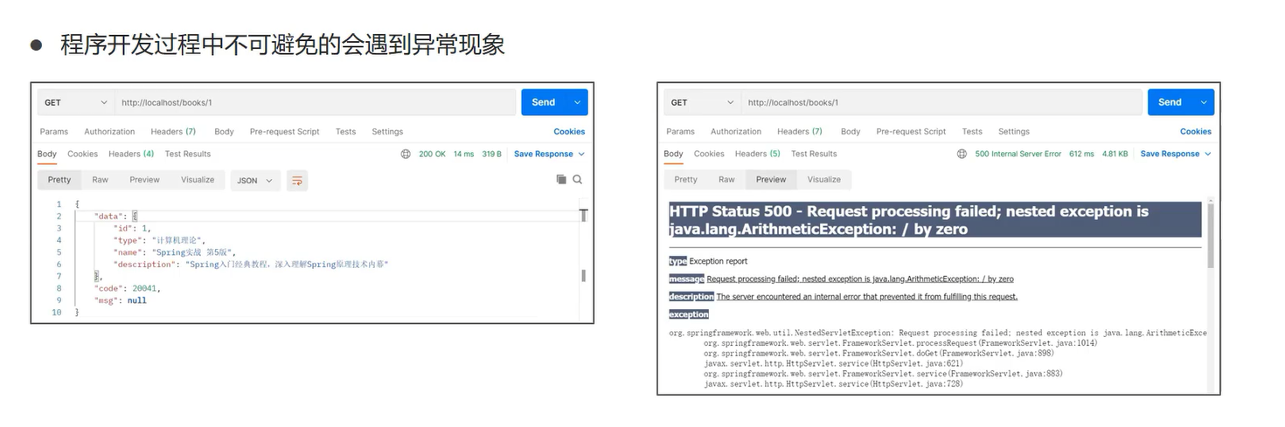Click the globe network icon beside 500 Internal Server Error

pos(962,154)
